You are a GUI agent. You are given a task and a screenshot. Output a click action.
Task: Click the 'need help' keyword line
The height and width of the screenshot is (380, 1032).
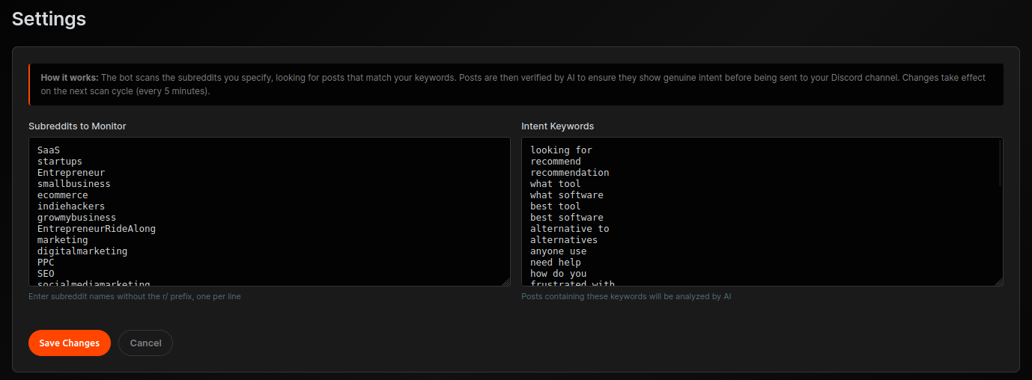[x=555, y=263]
